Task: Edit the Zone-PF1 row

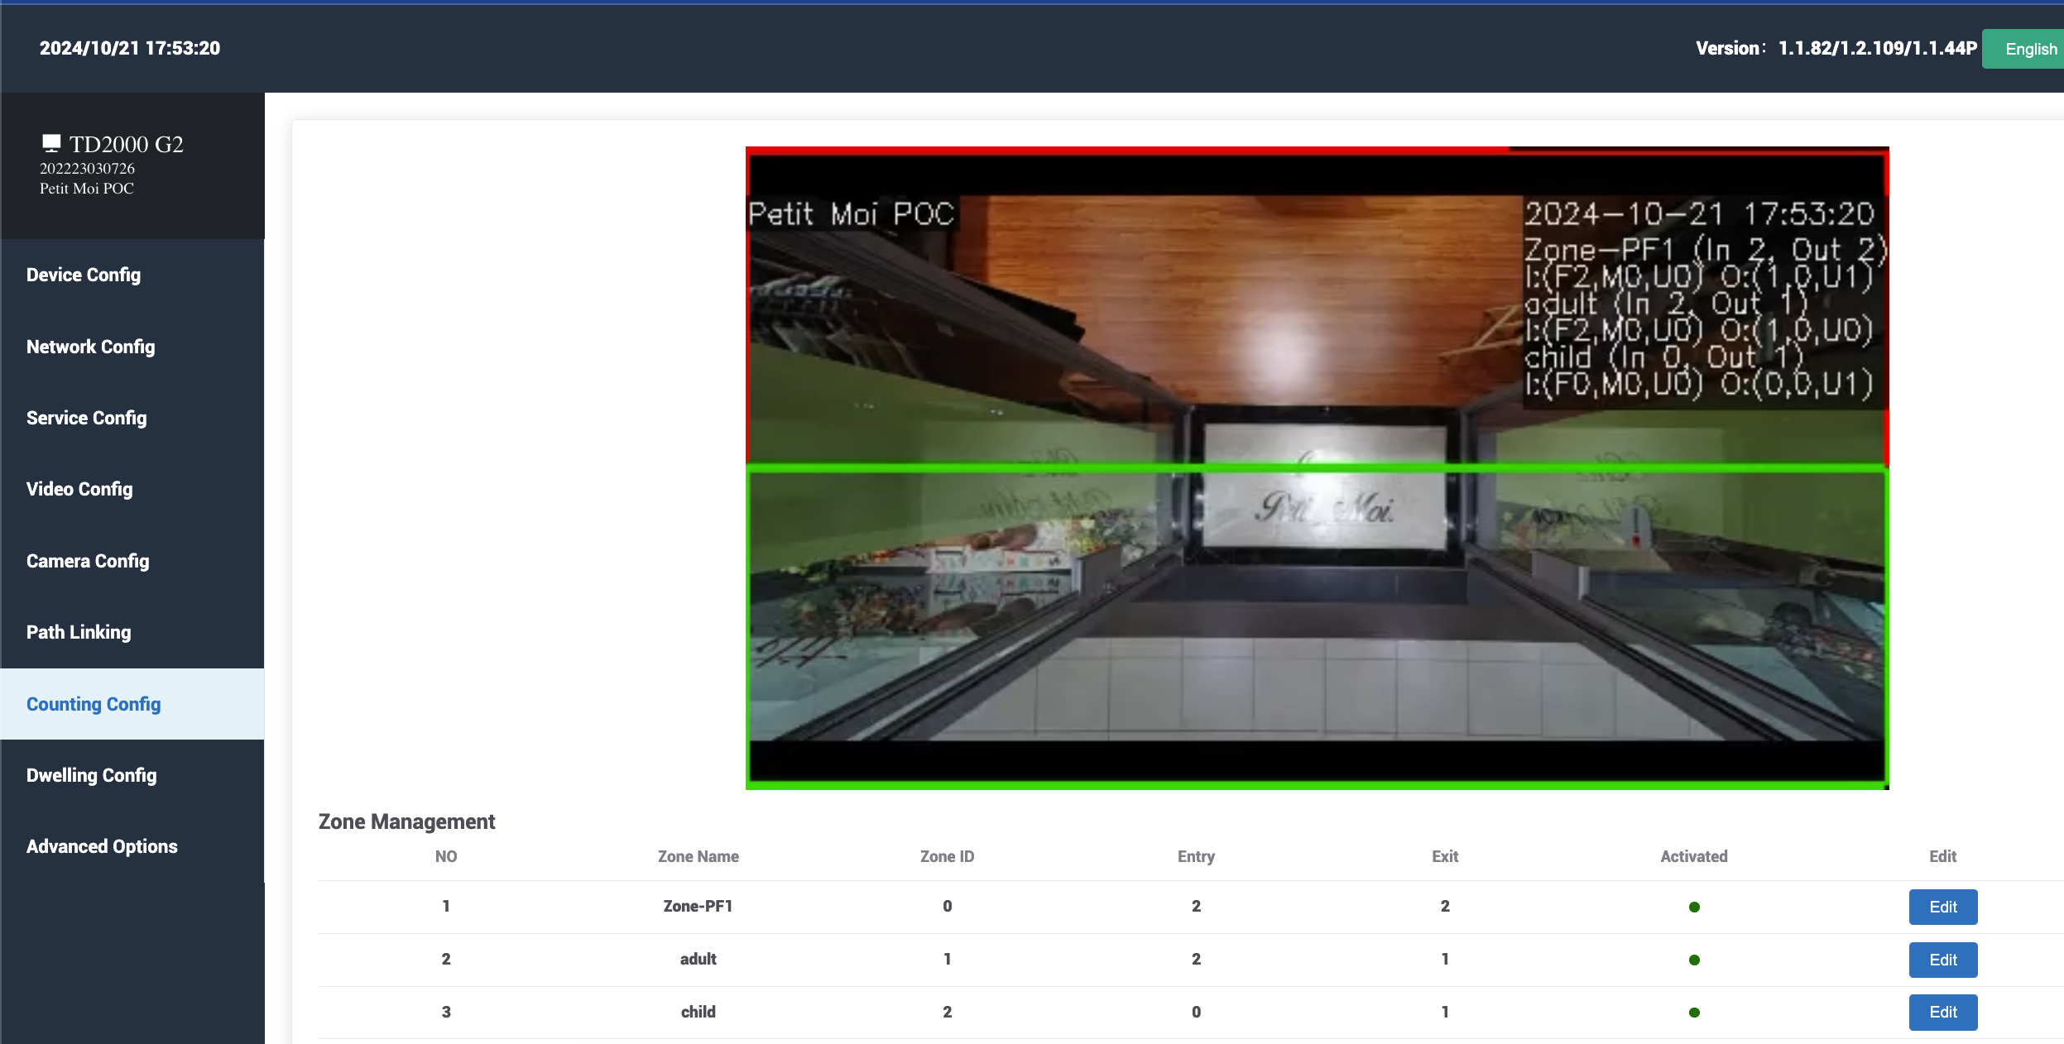Action: (1942, 907)
